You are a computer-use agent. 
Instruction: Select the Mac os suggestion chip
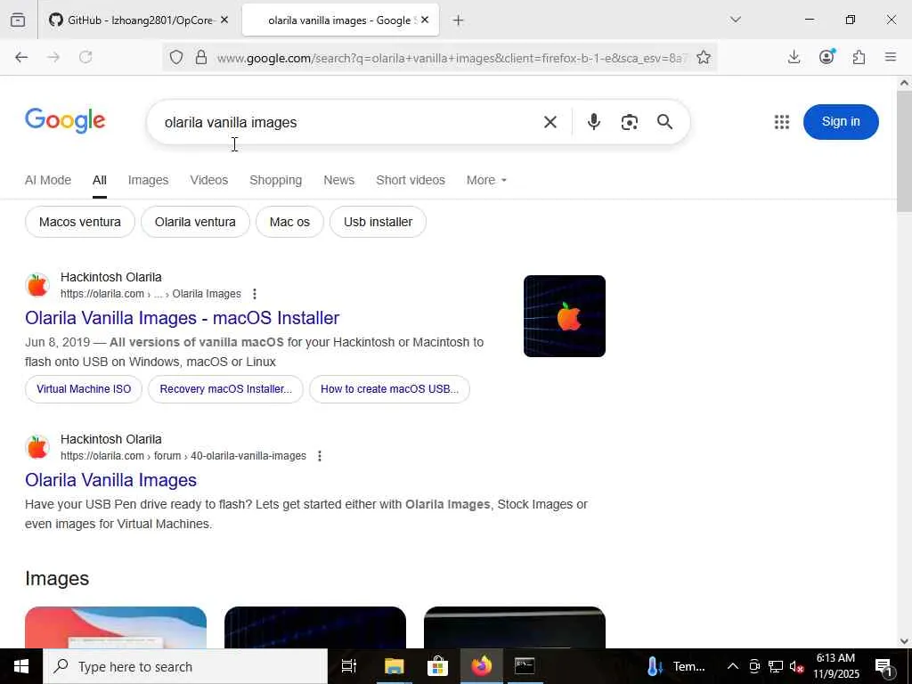click(289, 222)
